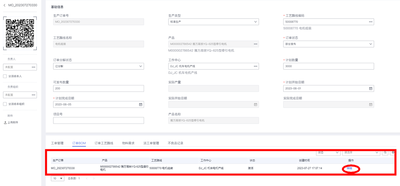Click the table cell DJ_JC 机车电机产线
The image size is (400, 186).
pyautogui.click(x=211, y=169)
